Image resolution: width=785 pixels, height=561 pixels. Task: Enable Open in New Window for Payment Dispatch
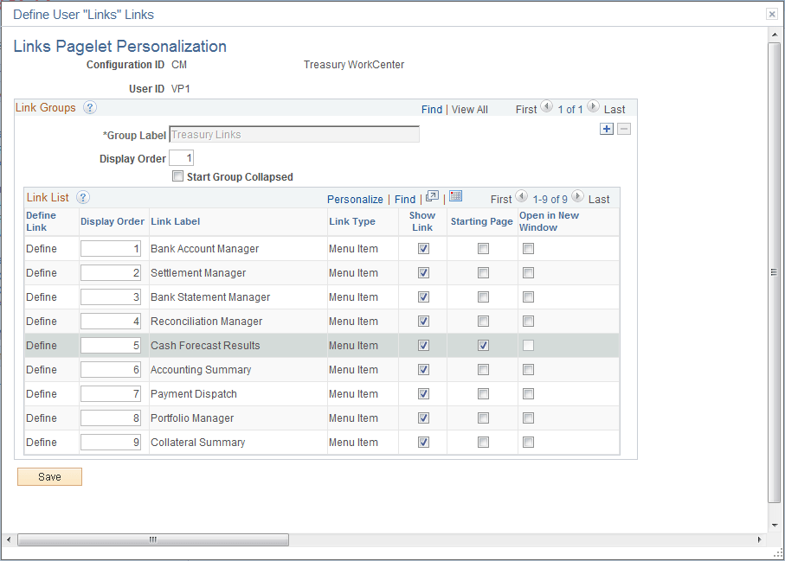click(528, 393)
